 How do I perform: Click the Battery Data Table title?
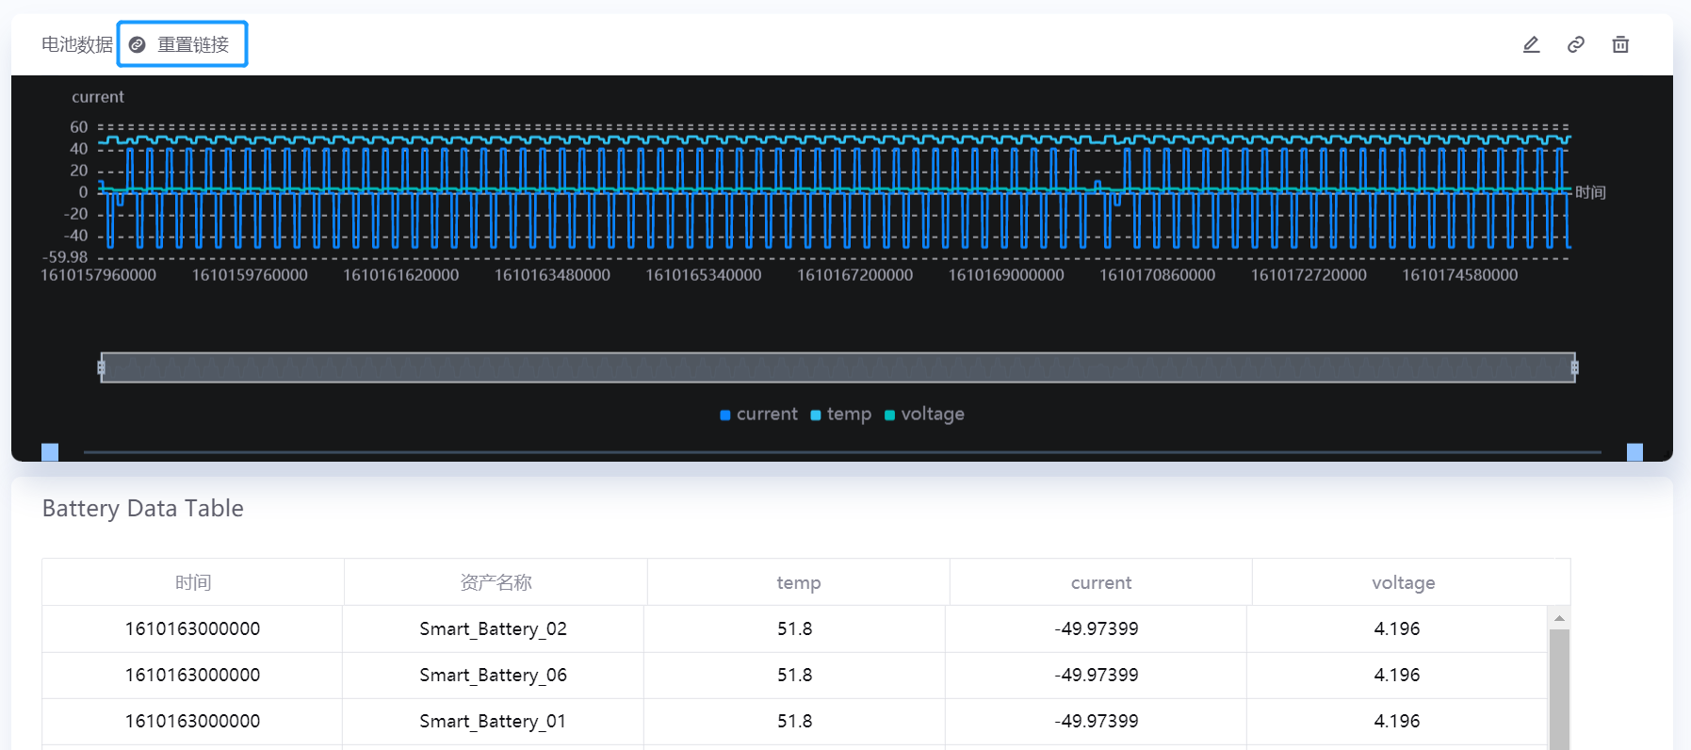coord(143,509)
